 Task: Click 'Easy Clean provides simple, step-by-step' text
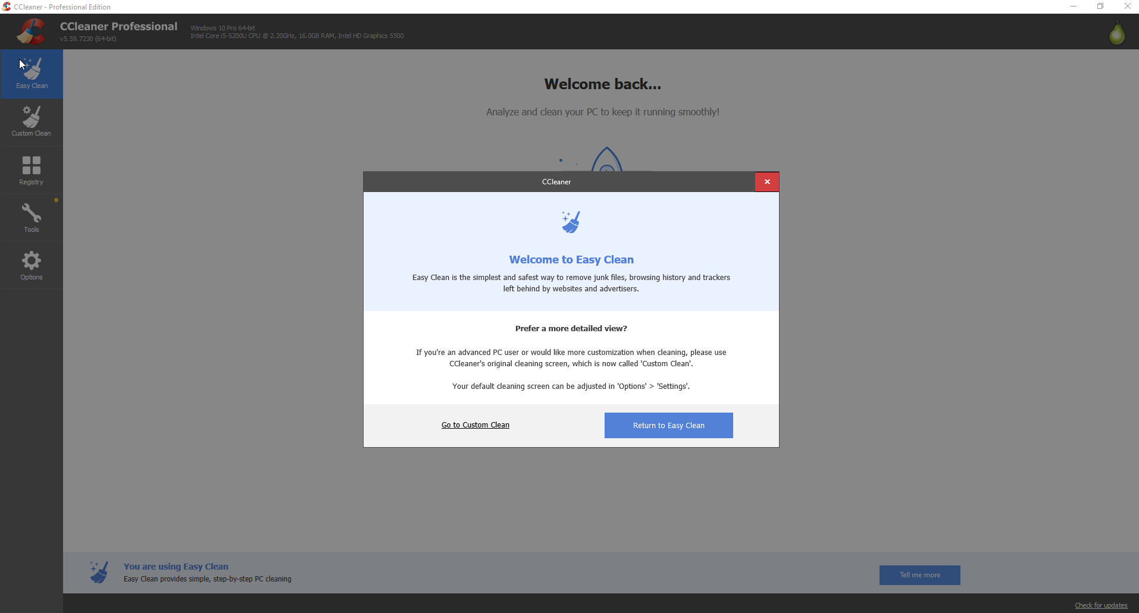(208, 579)
